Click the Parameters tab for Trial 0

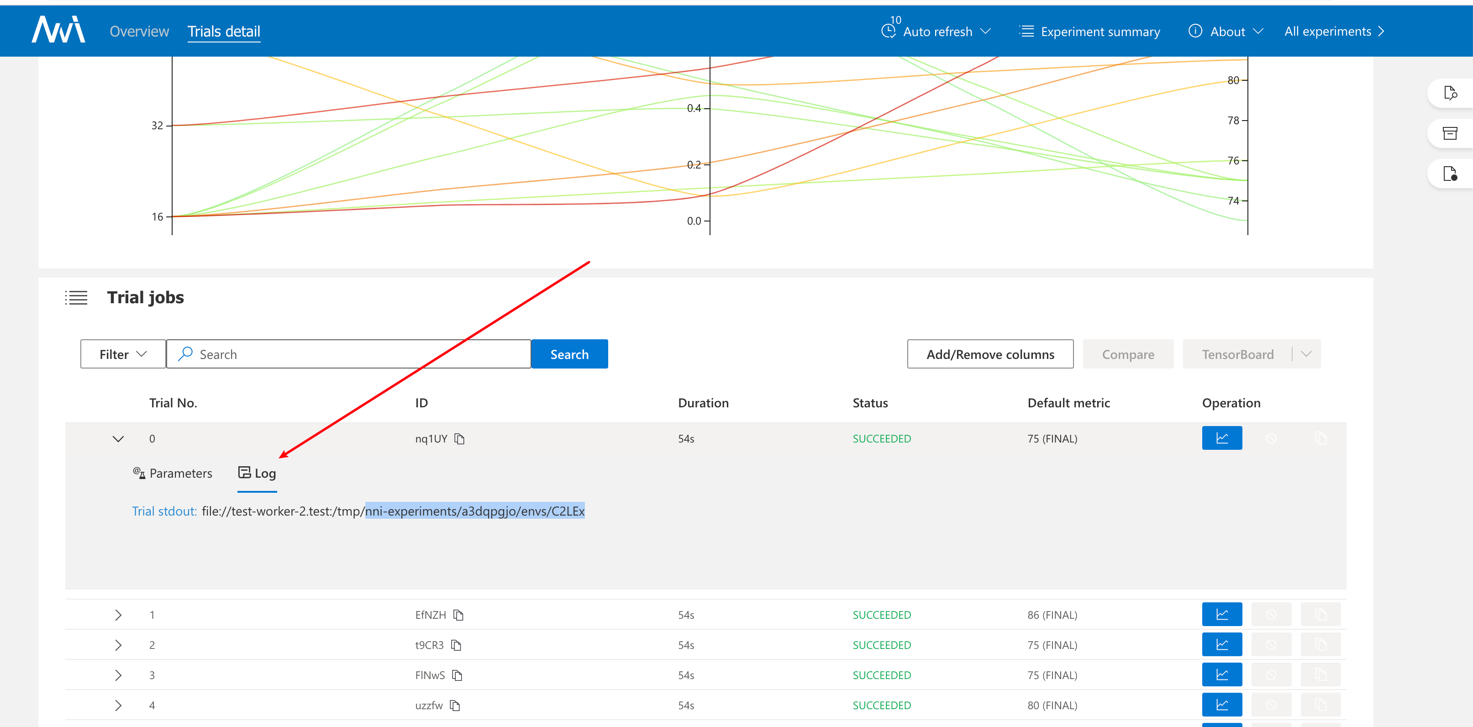(x=173, y=474)
